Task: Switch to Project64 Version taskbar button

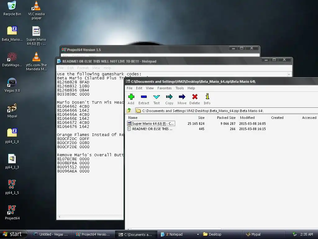Action: click(x=94, y=234)
